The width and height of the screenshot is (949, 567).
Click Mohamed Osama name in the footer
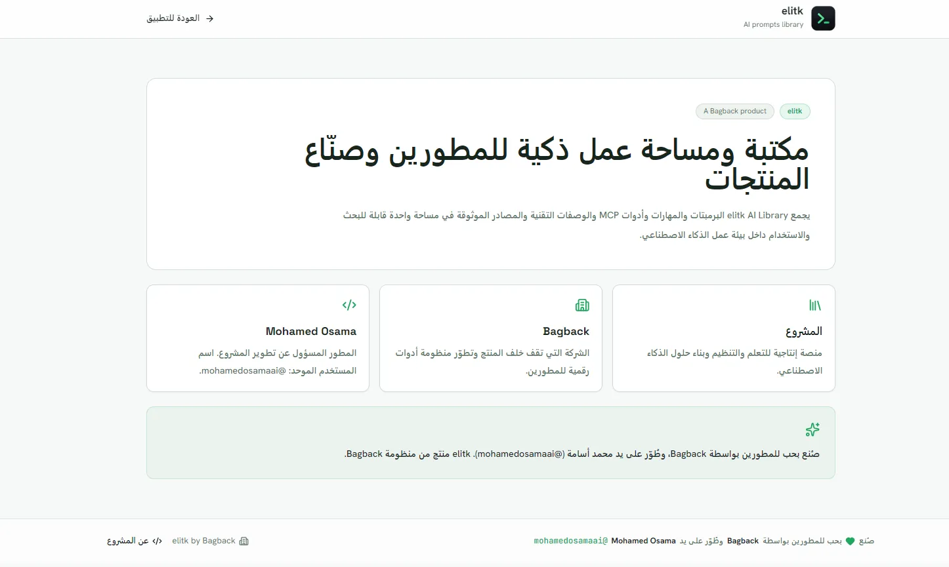[644, 541]
